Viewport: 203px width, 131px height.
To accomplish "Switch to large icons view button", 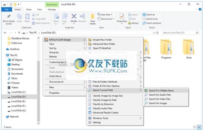I will pos(199,127).
